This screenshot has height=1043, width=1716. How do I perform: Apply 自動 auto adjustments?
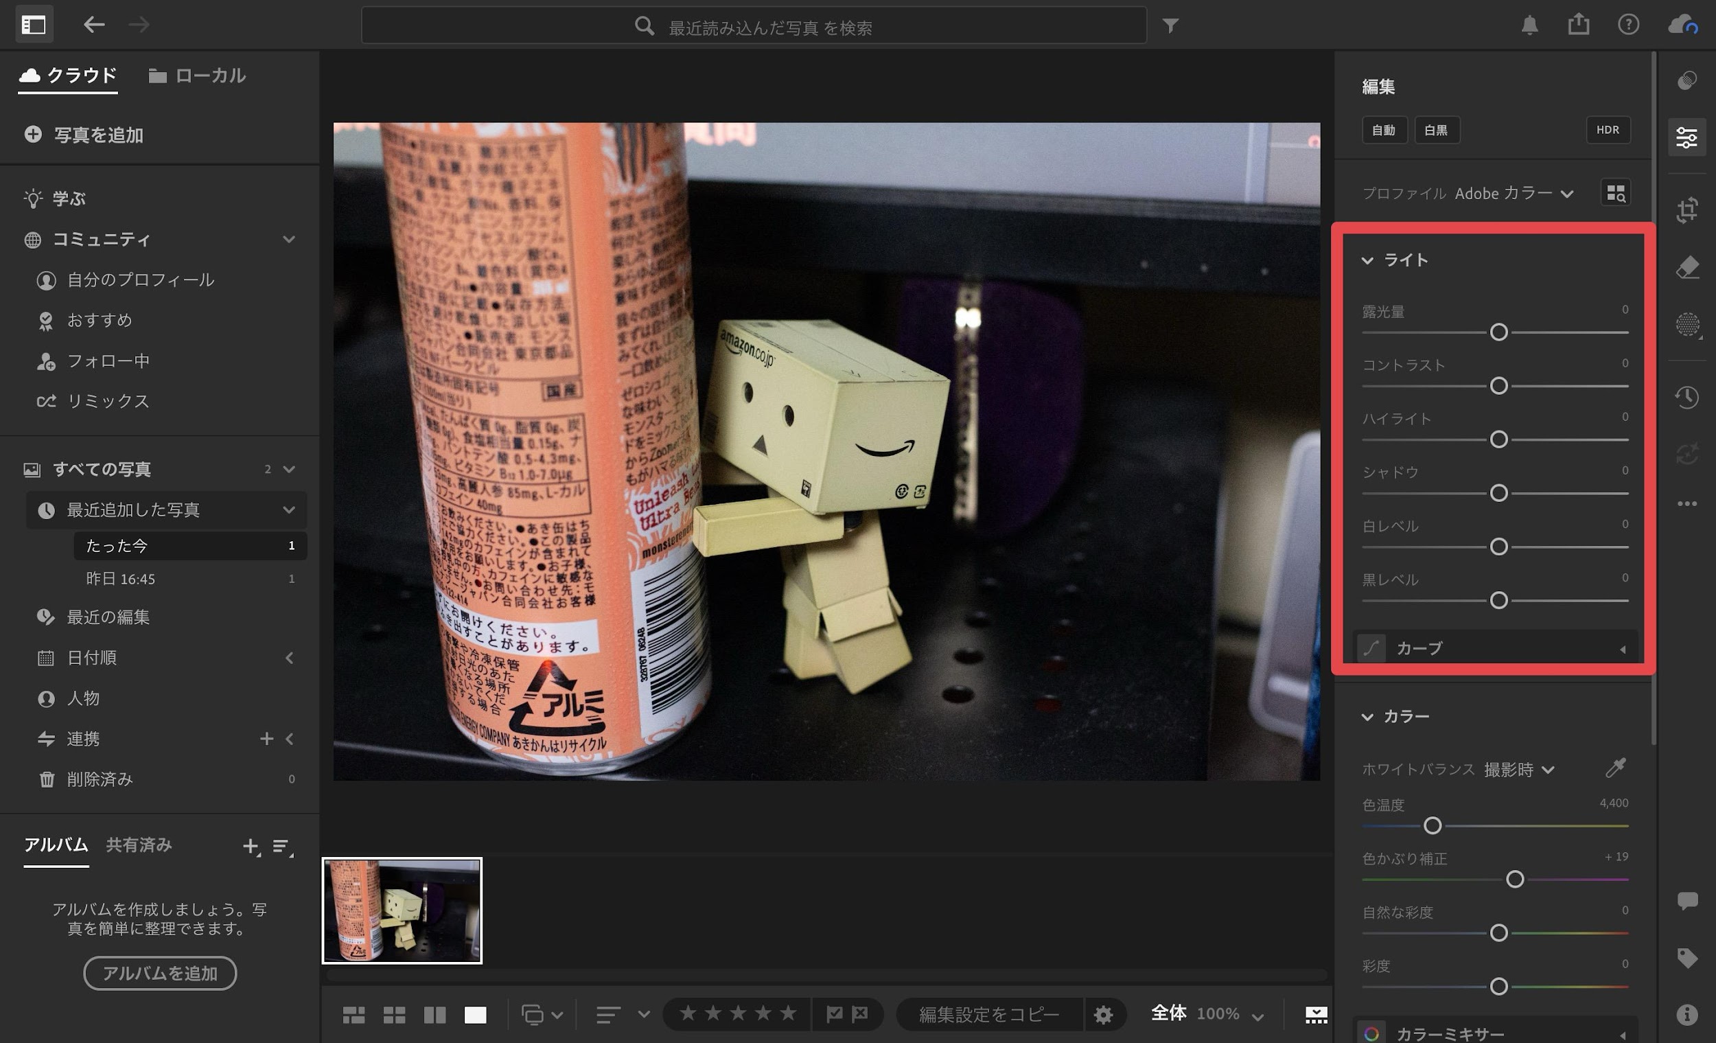pos(1384,130)
